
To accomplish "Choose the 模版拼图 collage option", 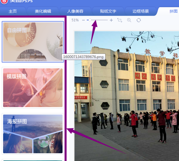I will click(x=33, y=88).
